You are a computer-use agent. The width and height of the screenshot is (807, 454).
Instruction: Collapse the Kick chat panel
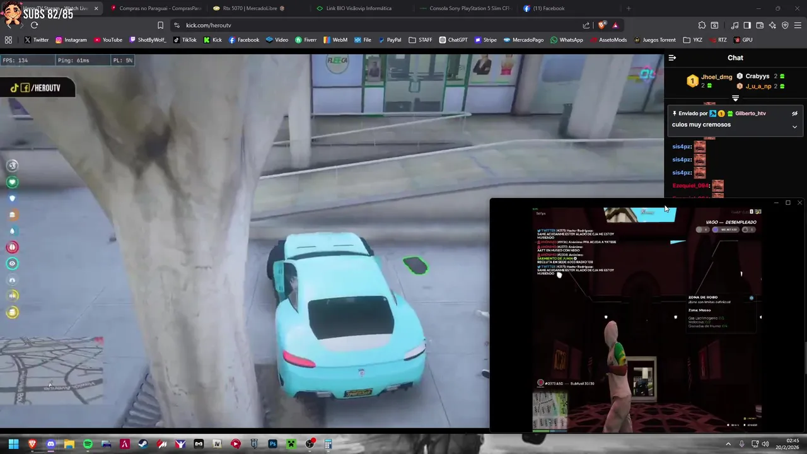click(x=672, y=57)
